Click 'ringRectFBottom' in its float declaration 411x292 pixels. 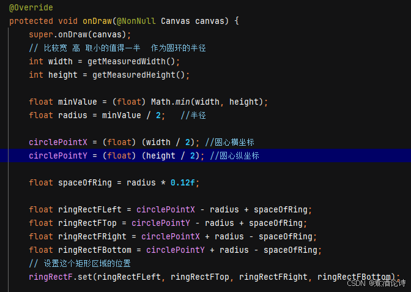pos(95,250)
